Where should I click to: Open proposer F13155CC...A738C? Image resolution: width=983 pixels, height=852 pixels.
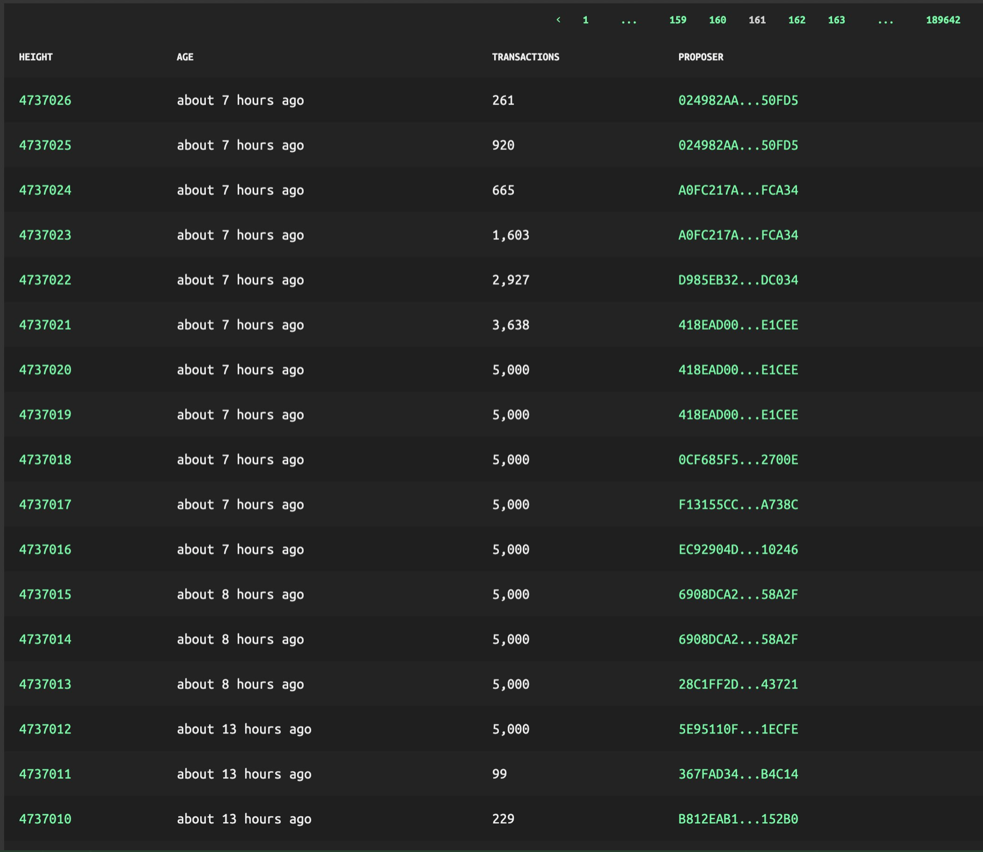738,505
